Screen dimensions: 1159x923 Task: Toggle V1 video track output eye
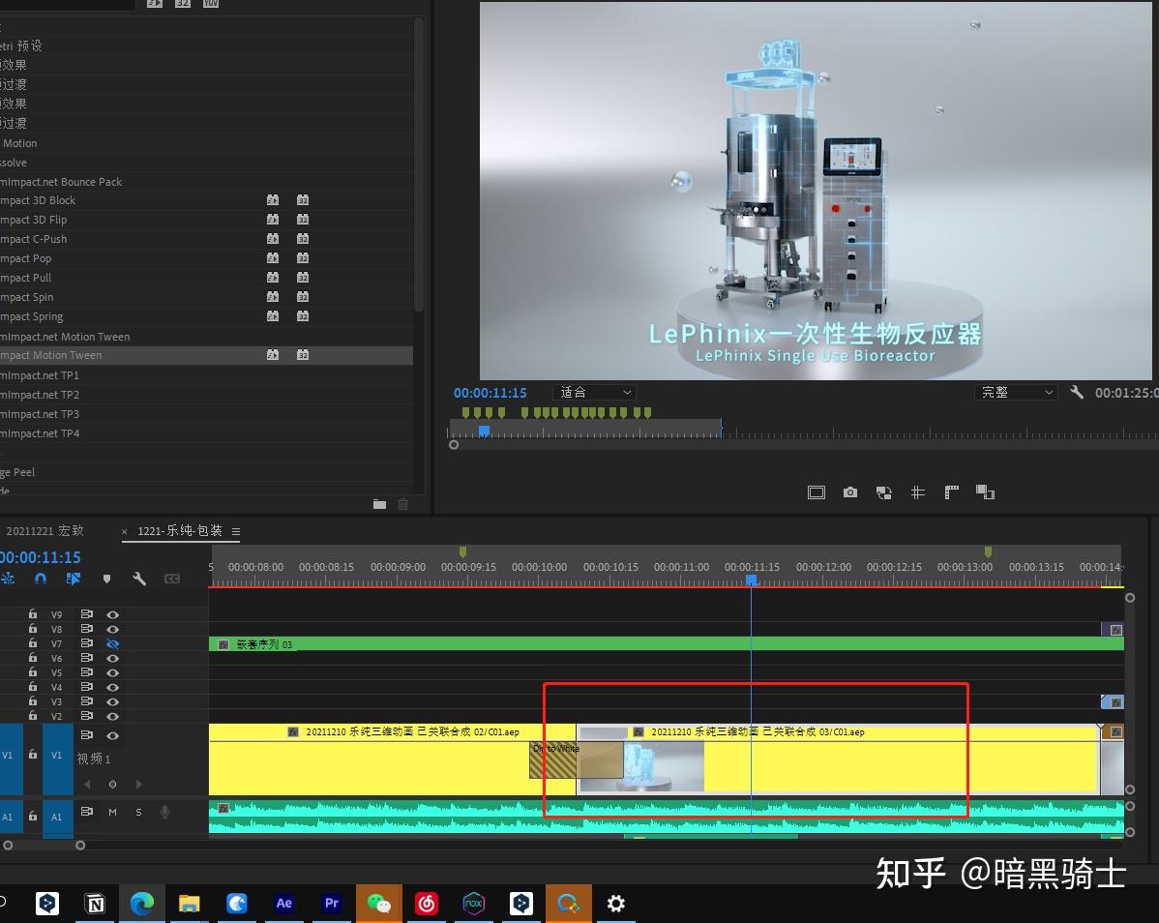[112, 735]
